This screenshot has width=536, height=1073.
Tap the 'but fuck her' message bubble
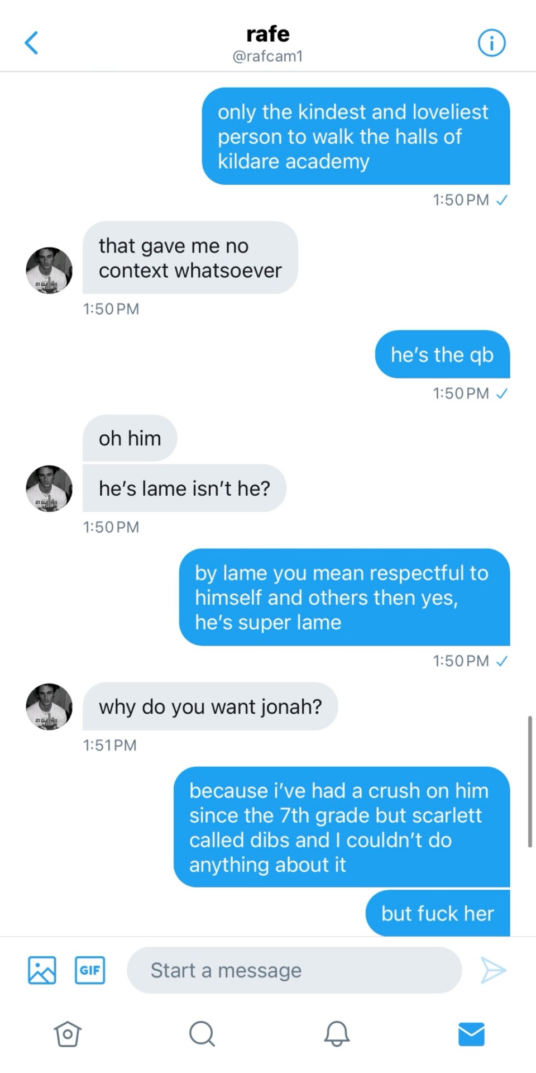point(438,913)
